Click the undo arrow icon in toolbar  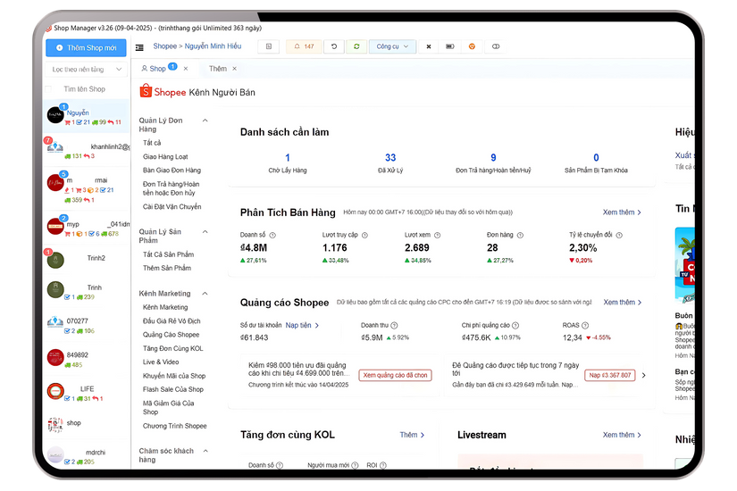[x=334, y=46]
